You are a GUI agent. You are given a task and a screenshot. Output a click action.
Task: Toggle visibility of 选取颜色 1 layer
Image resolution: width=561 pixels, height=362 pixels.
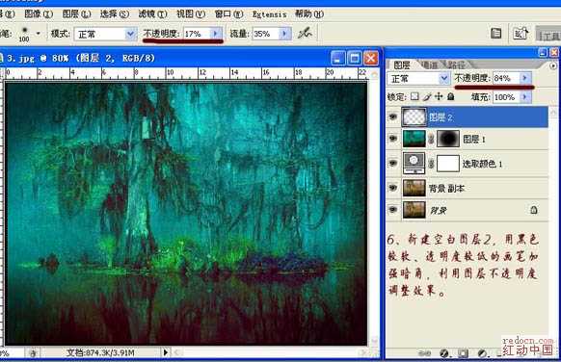point(393,164)
